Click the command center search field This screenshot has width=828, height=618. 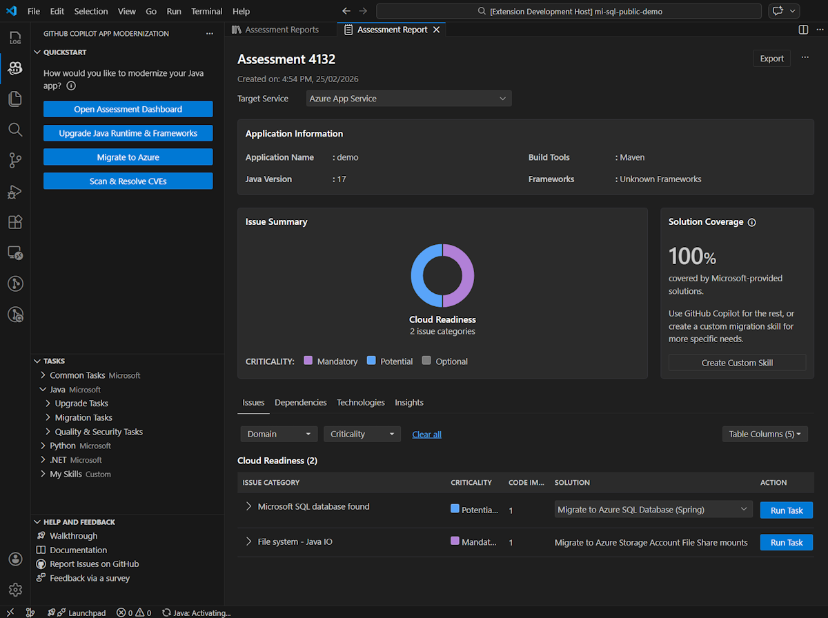(x=569, y=11)
